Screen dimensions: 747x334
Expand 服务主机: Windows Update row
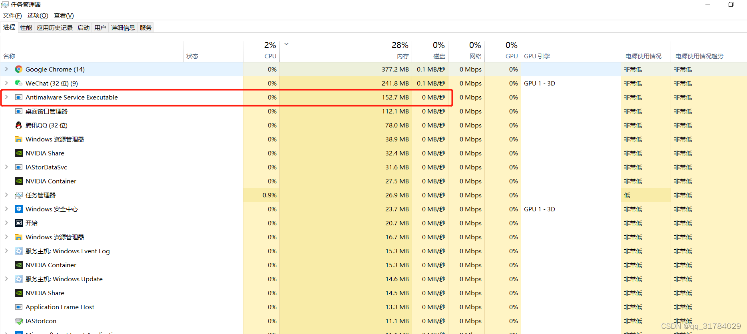[x=6, y=279]
